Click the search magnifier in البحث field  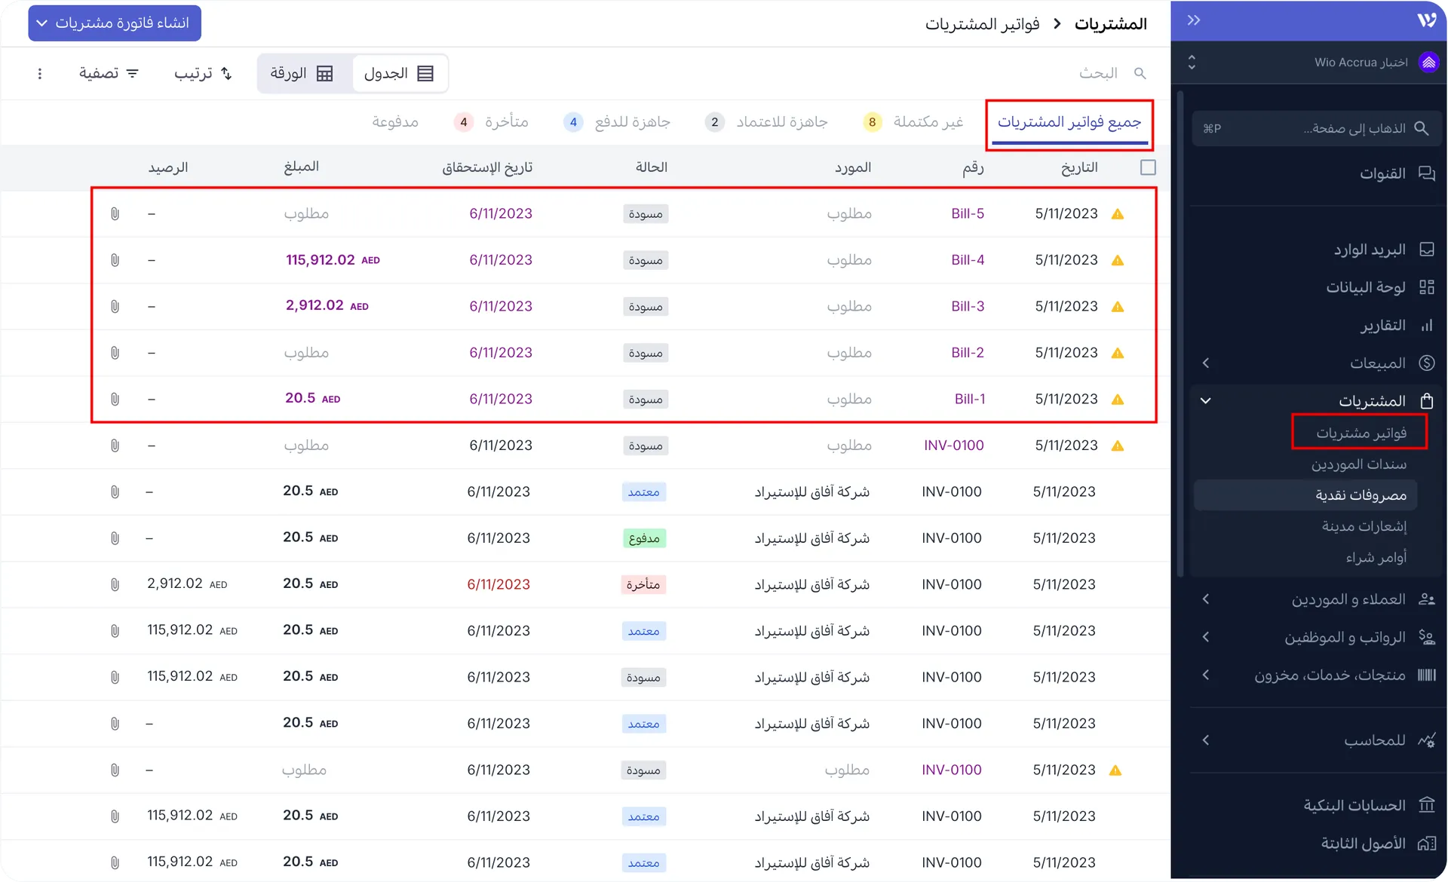(1140, 73)
